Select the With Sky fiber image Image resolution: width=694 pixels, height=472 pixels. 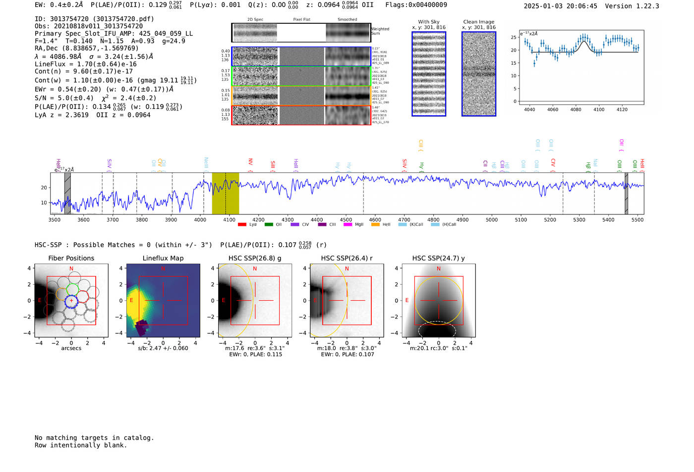(429, 74)
